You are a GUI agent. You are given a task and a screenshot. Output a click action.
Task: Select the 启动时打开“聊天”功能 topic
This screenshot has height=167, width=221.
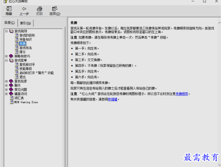36,73
